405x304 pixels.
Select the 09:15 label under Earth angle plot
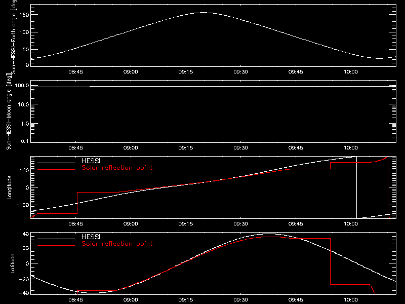[186, 72]
